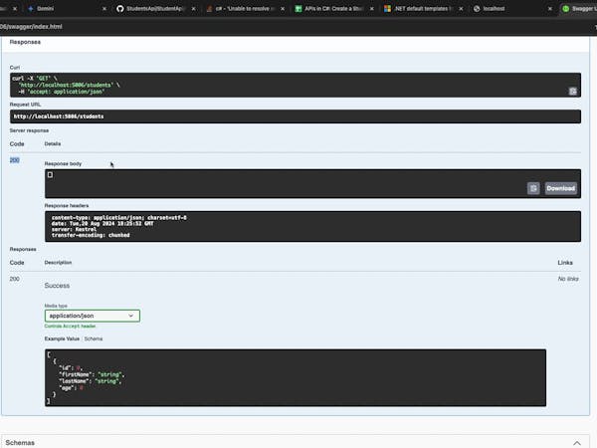
Task: Click the "firstName" line in the example value
Action: click(92, 374)
